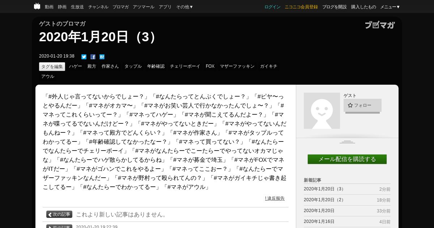Image resolution: width=434 pixels, height=228 pixels.
Task: Select the マザーファッキン tag
Action: click(x=237, y=67)
